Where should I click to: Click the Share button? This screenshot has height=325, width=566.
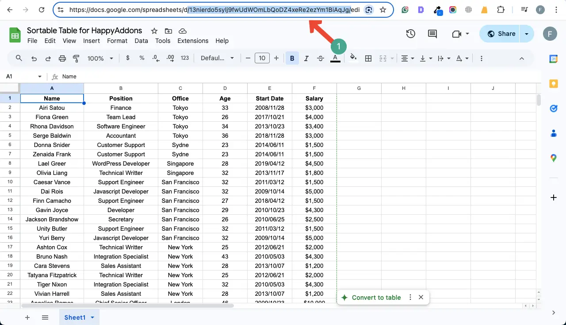click(x=501, y=34)
